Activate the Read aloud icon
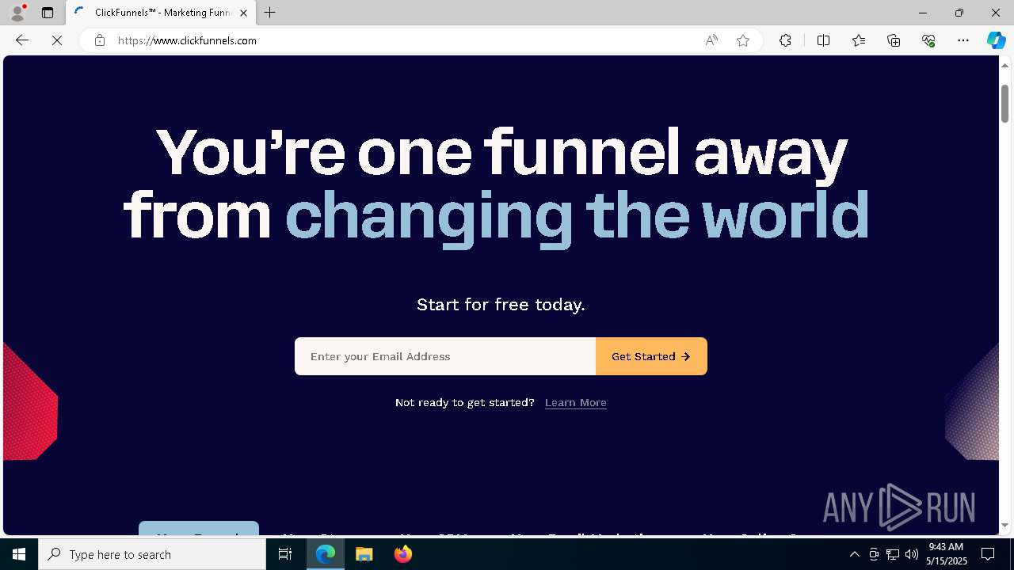The width and height of the screenshot is (1014, 570). coord(711,40)
